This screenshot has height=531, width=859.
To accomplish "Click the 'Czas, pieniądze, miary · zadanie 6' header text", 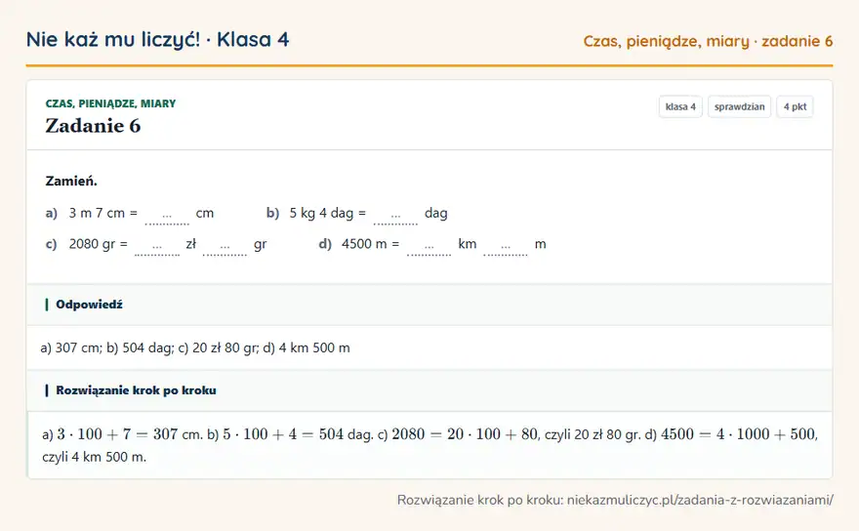I will point(708,41).
